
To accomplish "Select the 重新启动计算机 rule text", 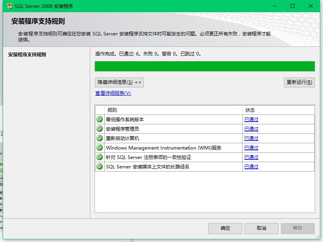I will pos(123,138).
